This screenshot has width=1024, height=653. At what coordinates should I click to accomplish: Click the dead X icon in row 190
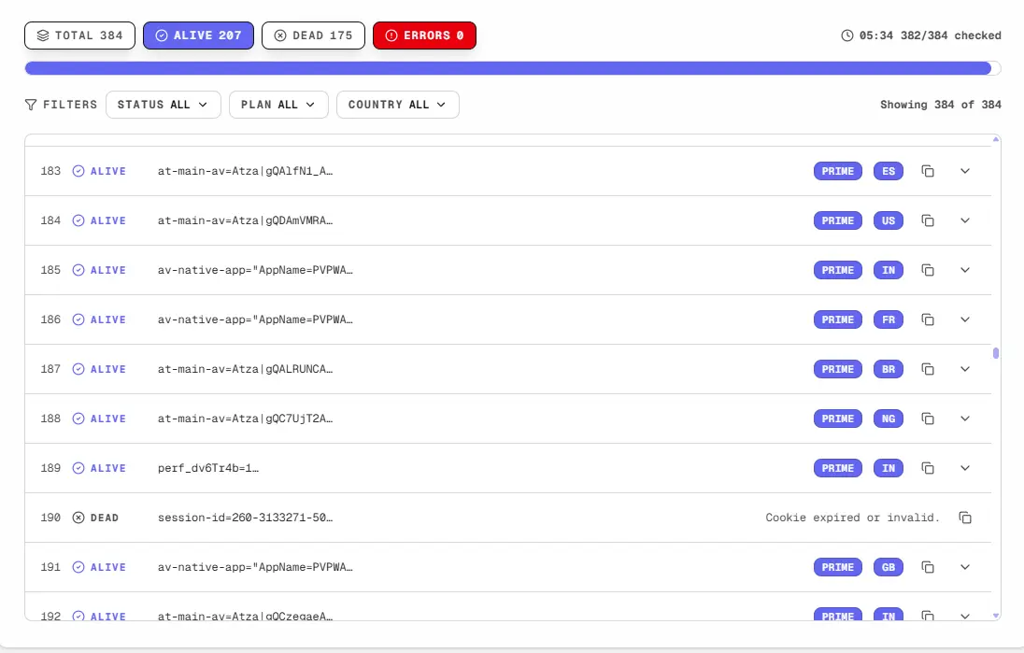(x=78, y=518)
